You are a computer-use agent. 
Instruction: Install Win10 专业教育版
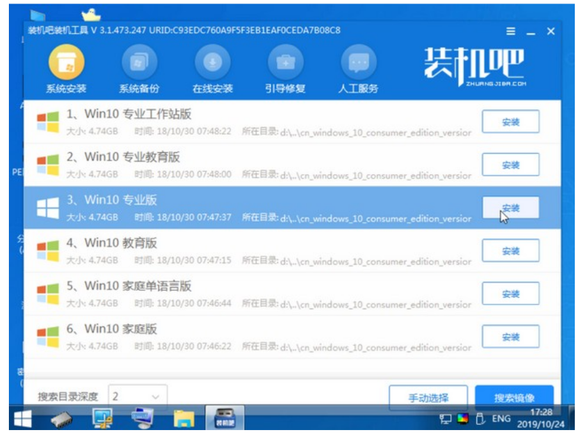(x=511, y=165)
